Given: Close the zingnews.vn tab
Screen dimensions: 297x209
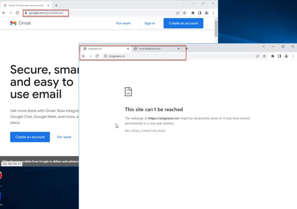Looking at the screenshot, I should [128, 49].
